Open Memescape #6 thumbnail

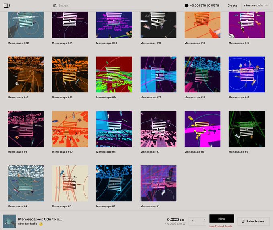pyautogui.click(x=202, y=129)
